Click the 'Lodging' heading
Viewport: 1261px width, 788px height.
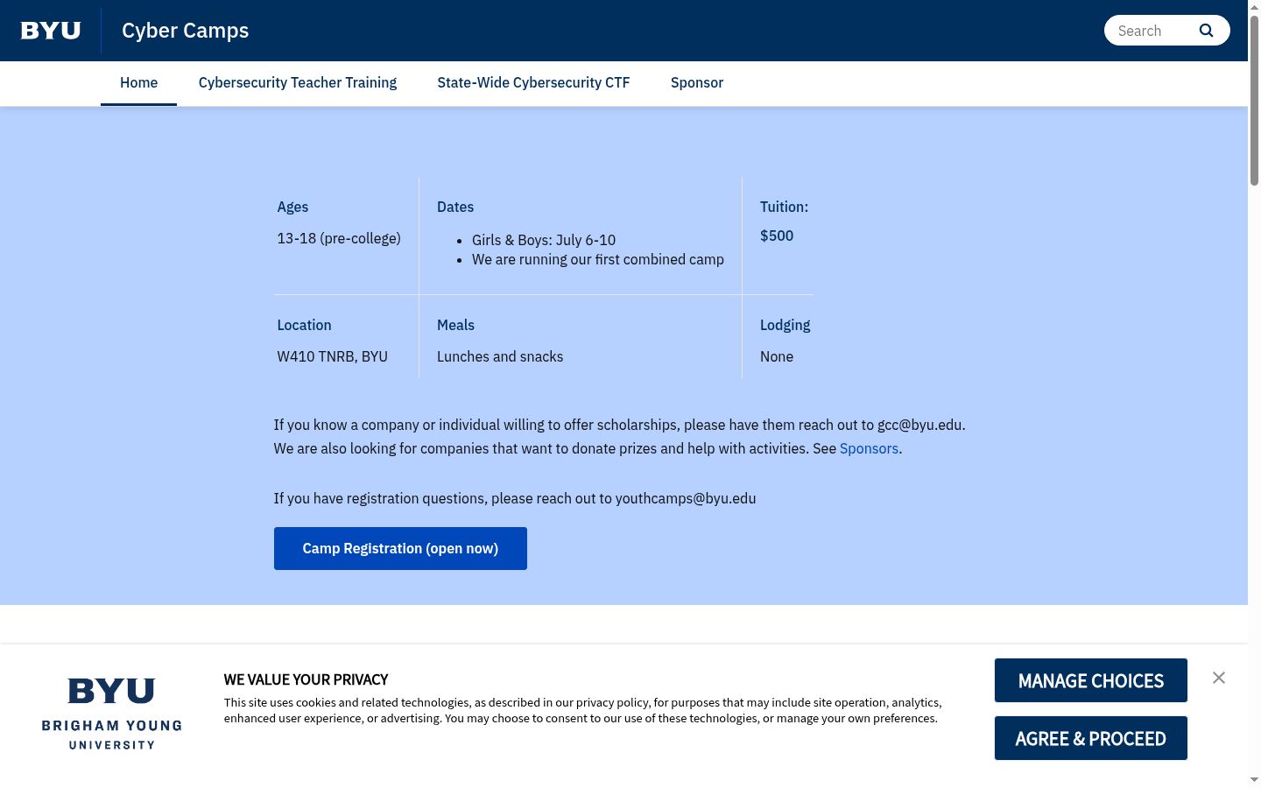(x=785, y=325)
